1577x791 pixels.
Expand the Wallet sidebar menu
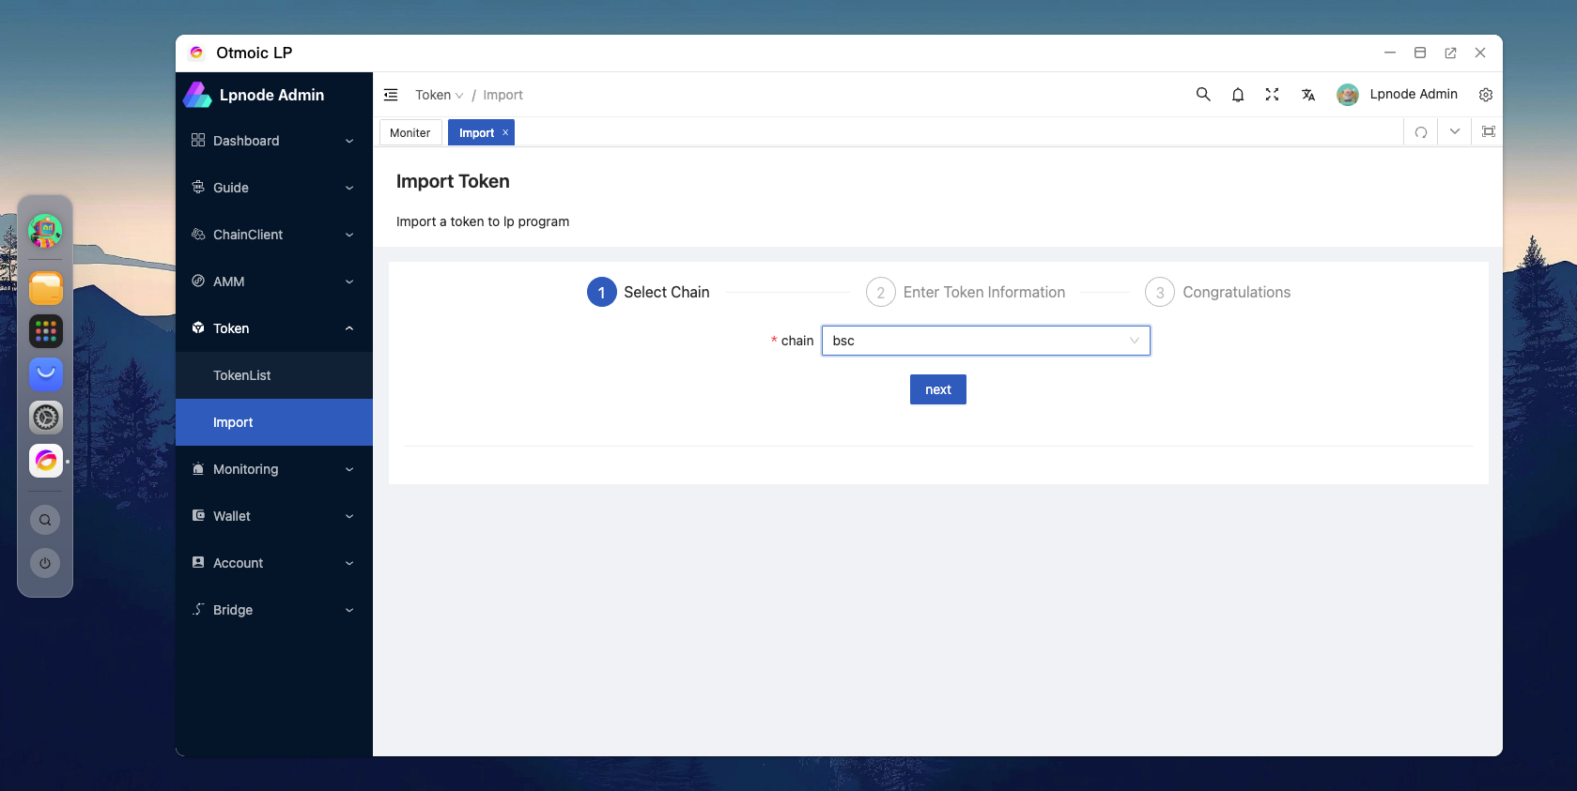(273, 516)
